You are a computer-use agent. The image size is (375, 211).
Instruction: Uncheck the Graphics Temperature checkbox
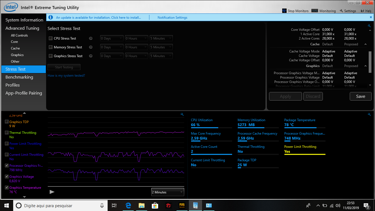[x=7, y=188]
